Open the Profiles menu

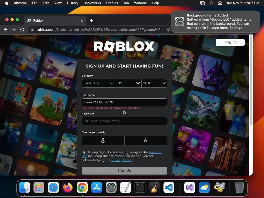(112, 3)
